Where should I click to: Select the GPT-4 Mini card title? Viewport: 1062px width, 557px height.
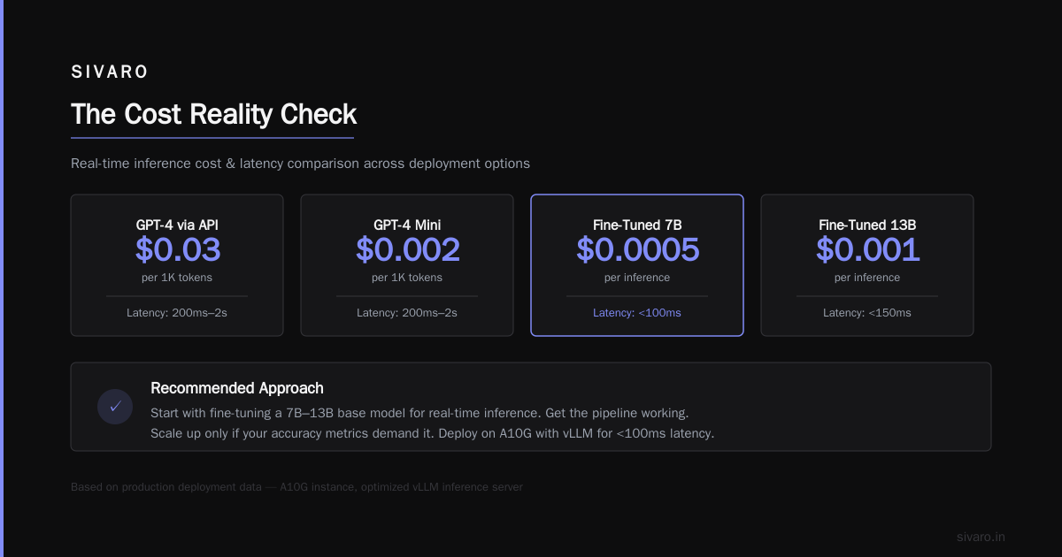coord(407,225)
